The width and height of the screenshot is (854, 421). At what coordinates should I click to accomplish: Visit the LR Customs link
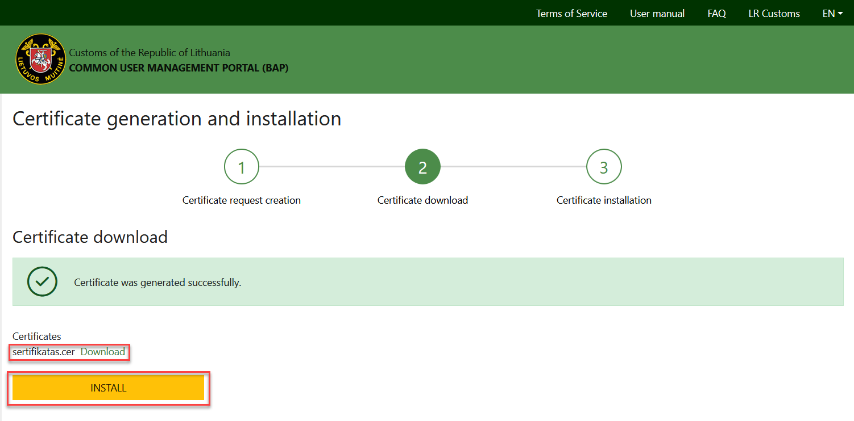(x=774, y=14)
